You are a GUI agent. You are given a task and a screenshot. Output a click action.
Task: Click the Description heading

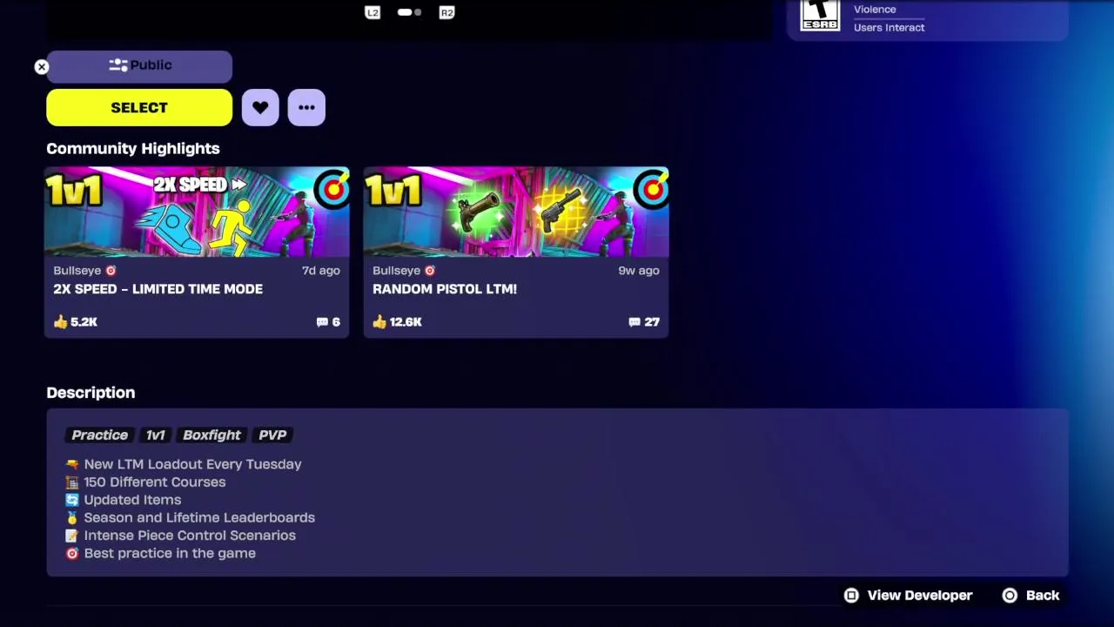(91, 393)
